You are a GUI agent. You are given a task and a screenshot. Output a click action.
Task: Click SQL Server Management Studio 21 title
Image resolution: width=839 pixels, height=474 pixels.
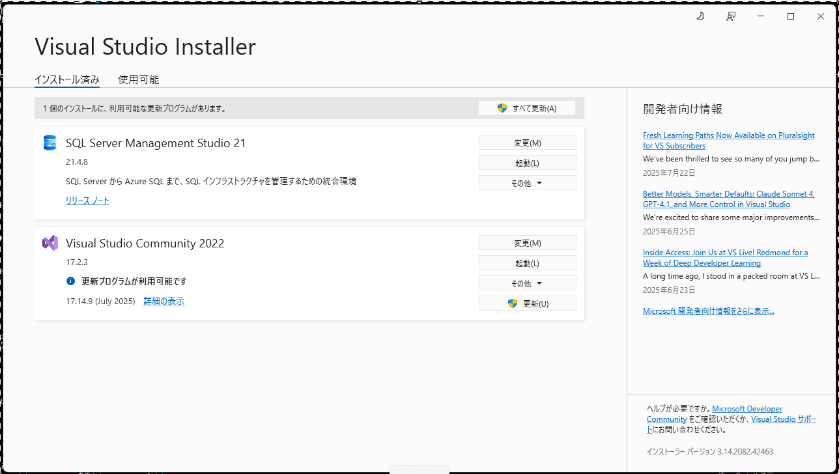click(x=156, y=143)
